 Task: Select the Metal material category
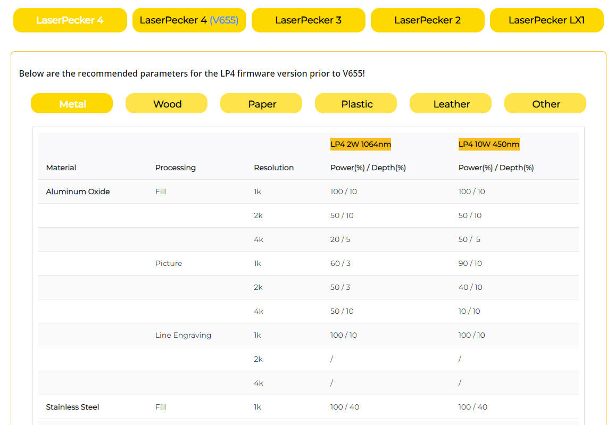pos(72,104)
